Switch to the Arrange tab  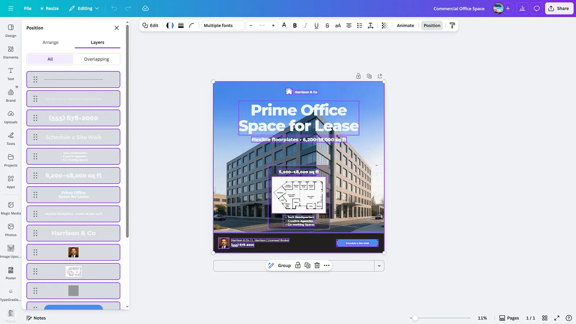pos(50,42)
